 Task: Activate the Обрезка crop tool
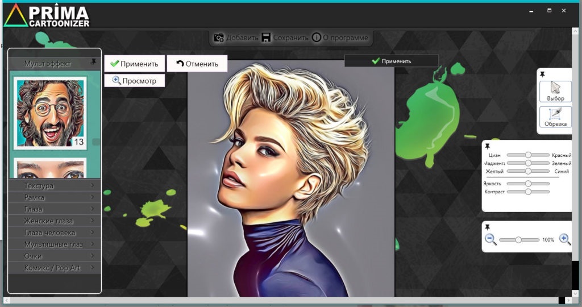point(555,117)
